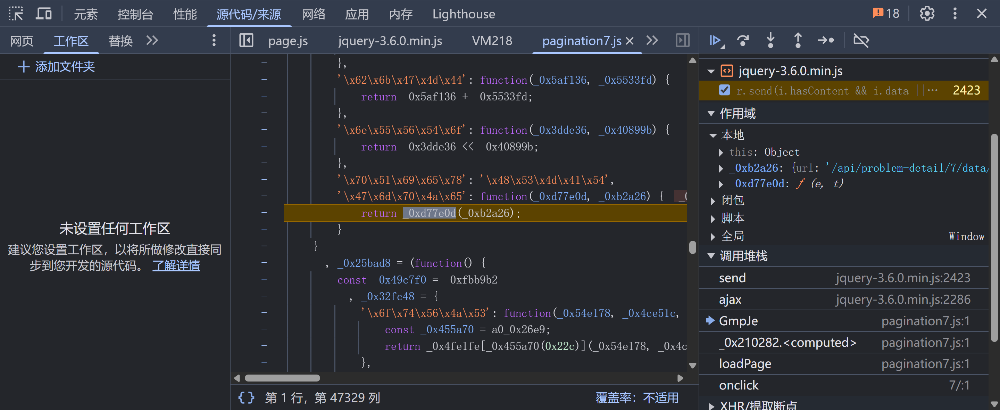
Task: Step into next function call
Action: point(770,40)
